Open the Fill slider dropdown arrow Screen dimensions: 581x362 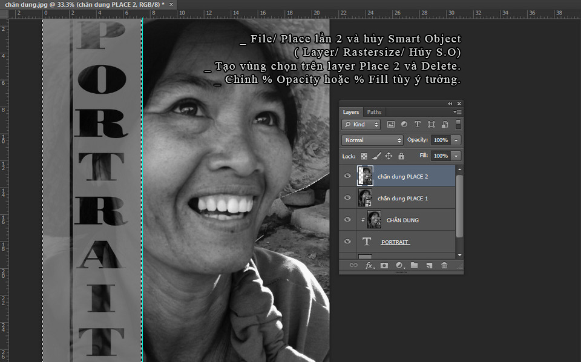point(456,156)
